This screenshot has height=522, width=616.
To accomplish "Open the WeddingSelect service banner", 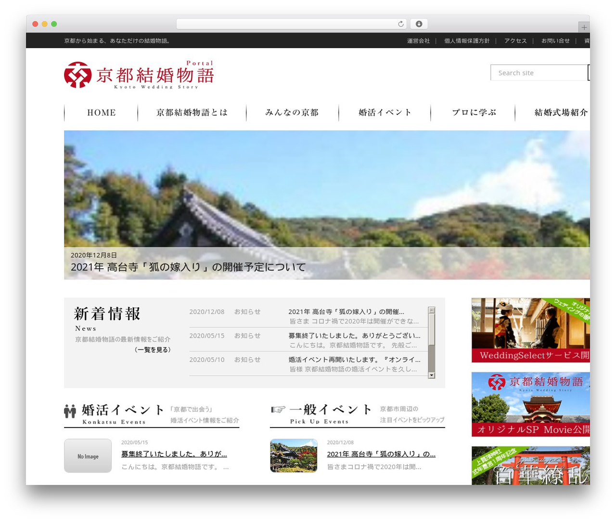I will pos(530,330).
